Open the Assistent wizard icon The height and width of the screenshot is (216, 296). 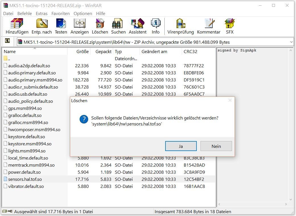[x=138, y=23]
